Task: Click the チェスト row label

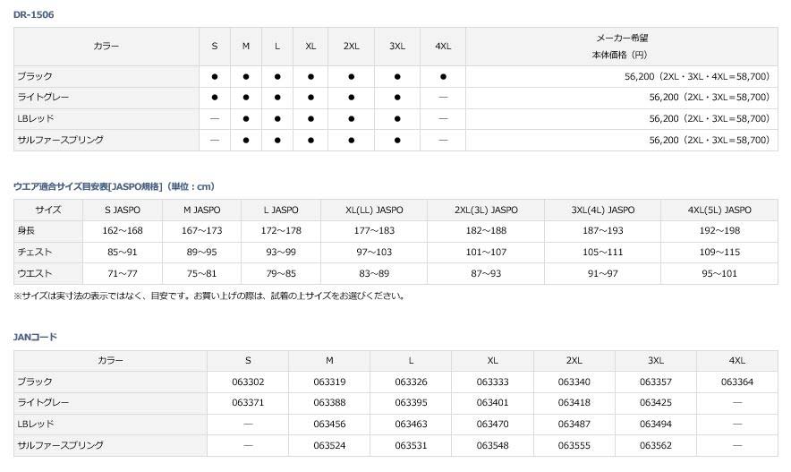Action: pyautogui.click(x=35, y=253)
